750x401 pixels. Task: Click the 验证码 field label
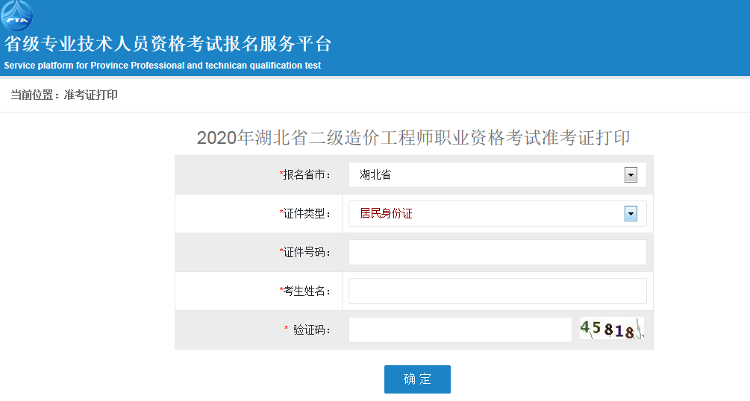[x=307, y=329]
